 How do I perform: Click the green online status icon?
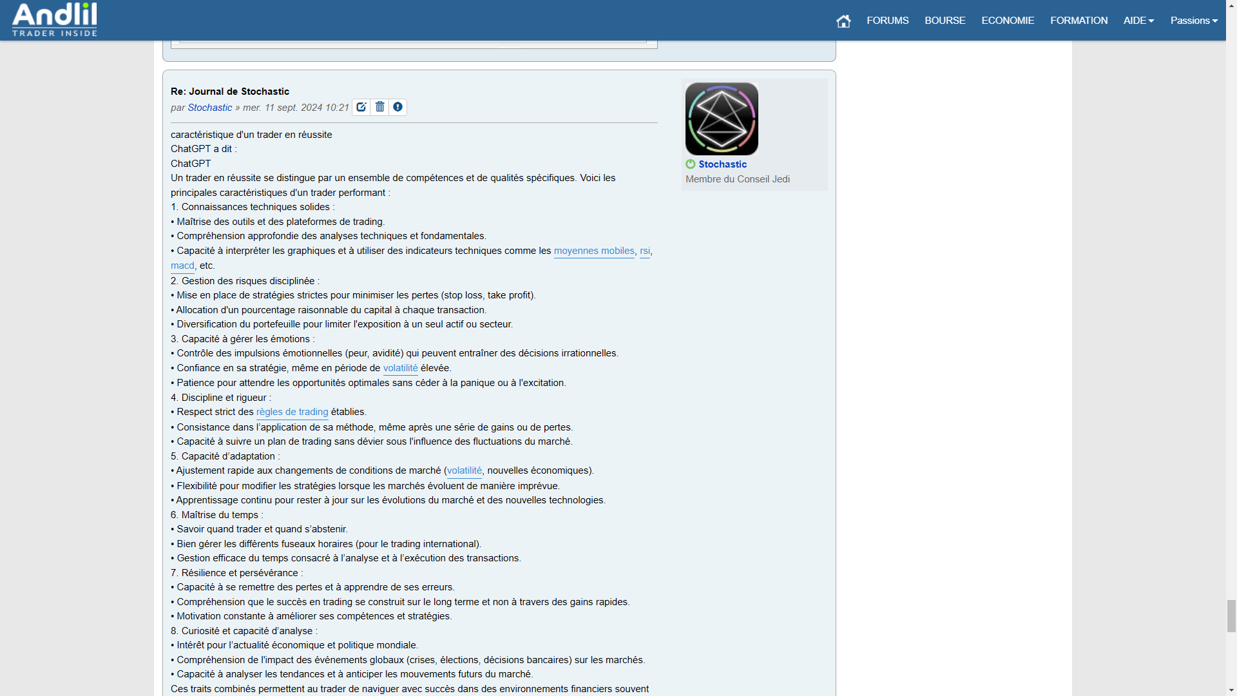tap(691, 164)
